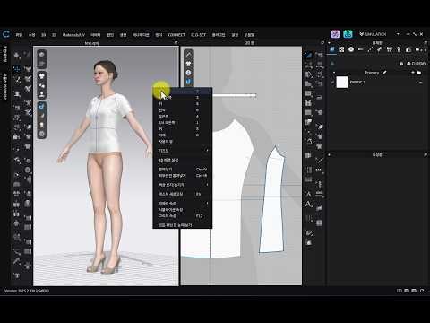Viewport: 430px width, 323px height.
Task: Collapse the property editor header arrow
Action: click(330, 154)
